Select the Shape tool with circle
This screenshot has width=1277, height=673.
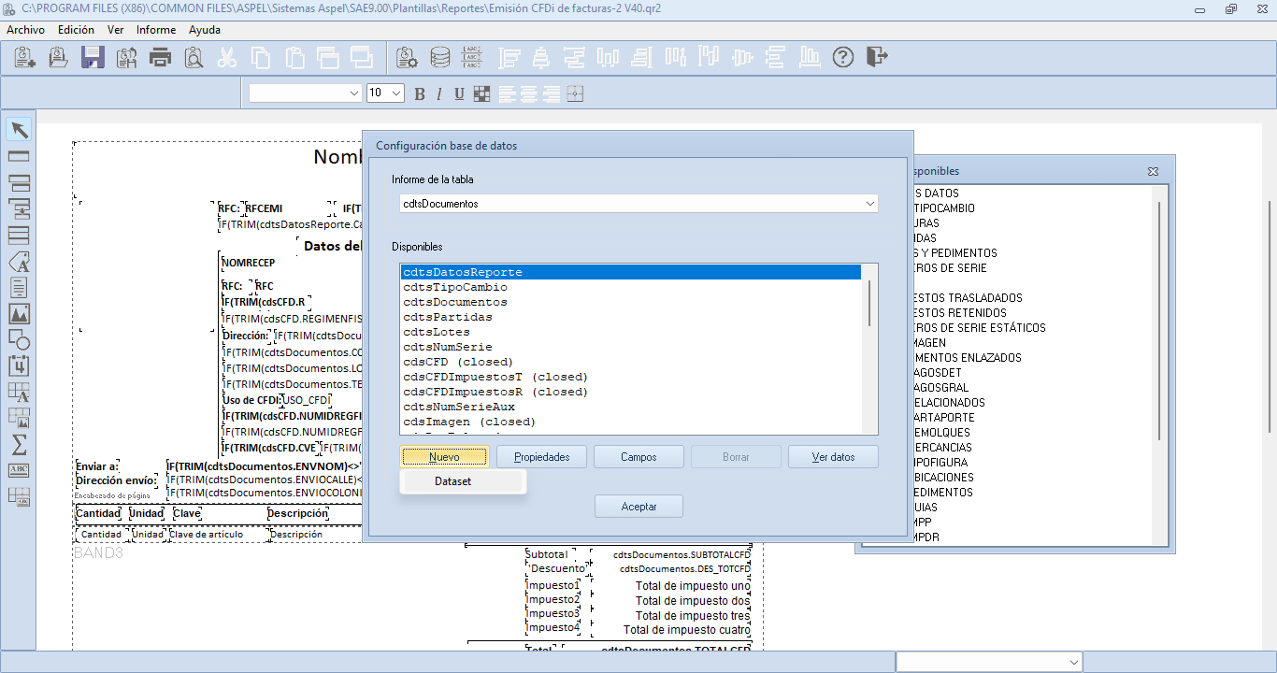tap(19, 339)
